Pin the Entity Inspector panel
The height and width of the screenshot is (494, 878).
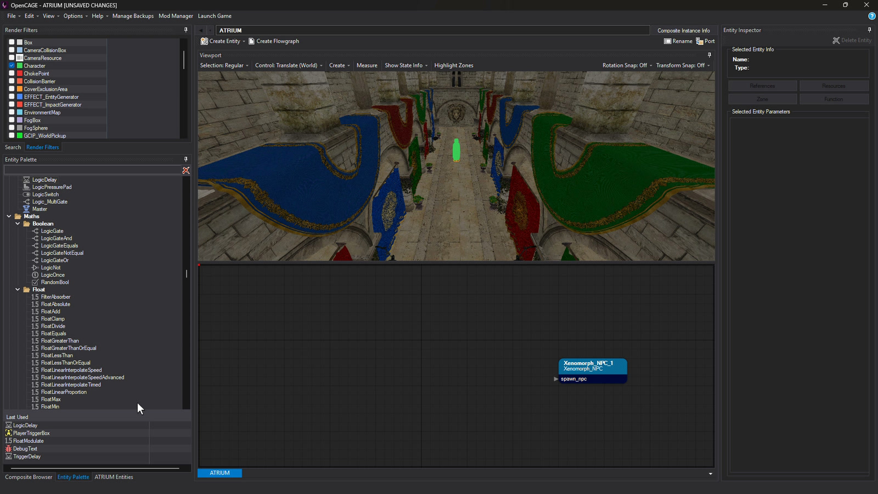pos(869,30)
